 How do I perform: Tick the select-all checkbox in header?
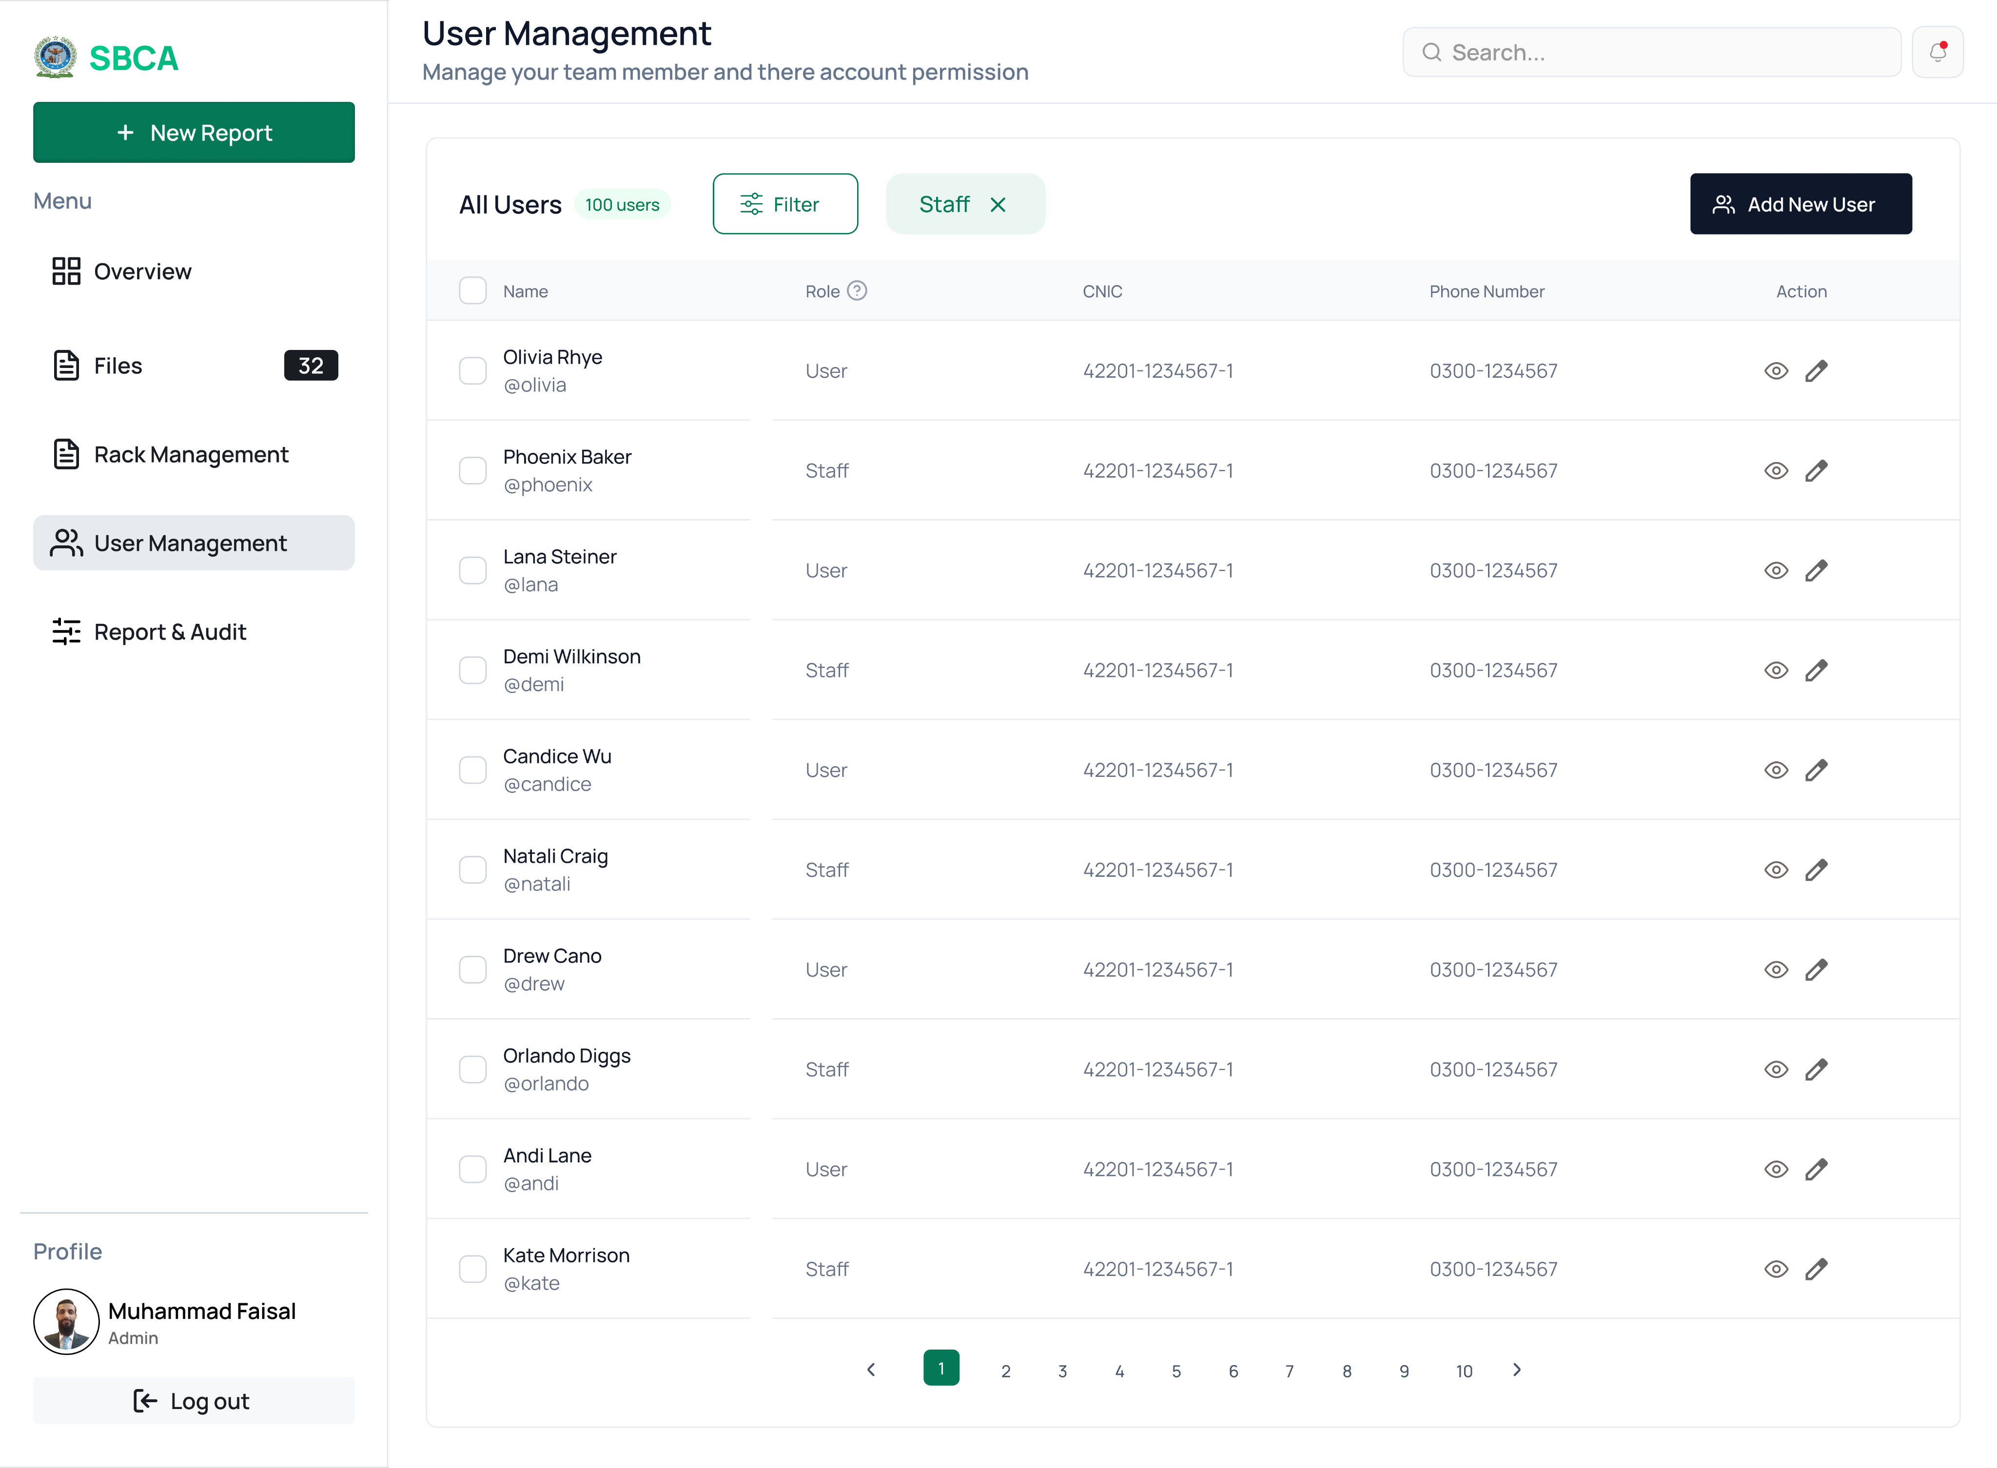(x=473, y=290)
